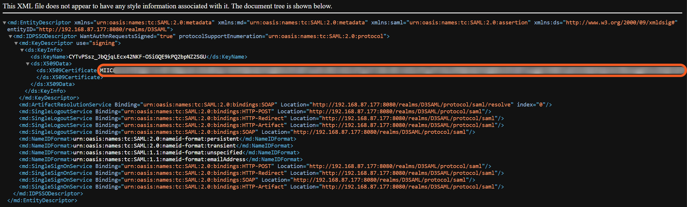Click the unspecified NameIDFormat value
687x207 pixels.
158,153
